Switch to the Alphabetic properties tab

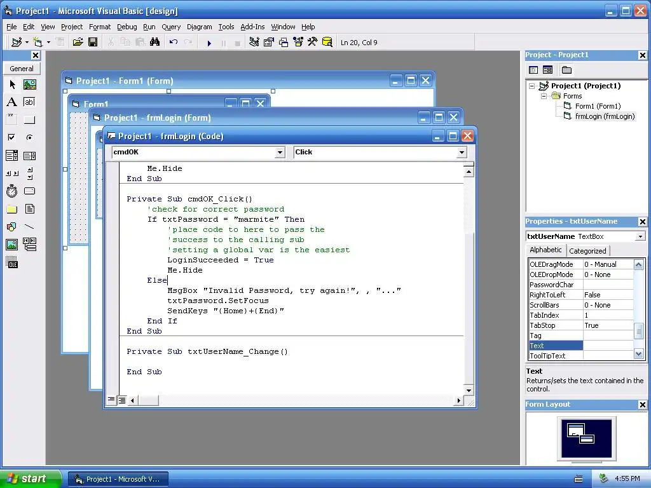coord(545,250)
